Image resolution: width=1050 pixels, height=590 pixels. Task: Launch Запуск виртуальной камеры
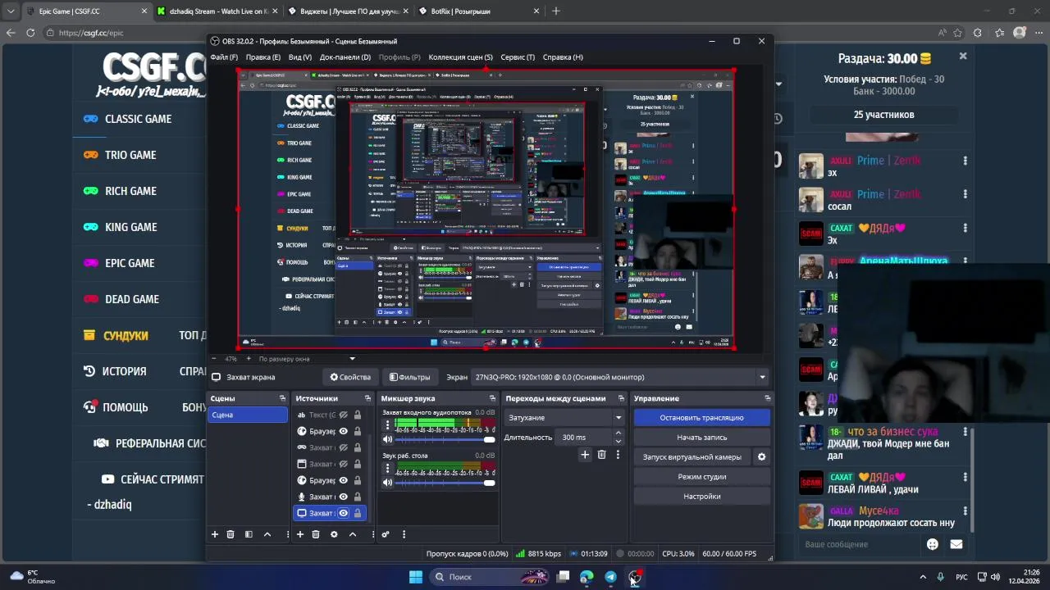click(692, 457)
